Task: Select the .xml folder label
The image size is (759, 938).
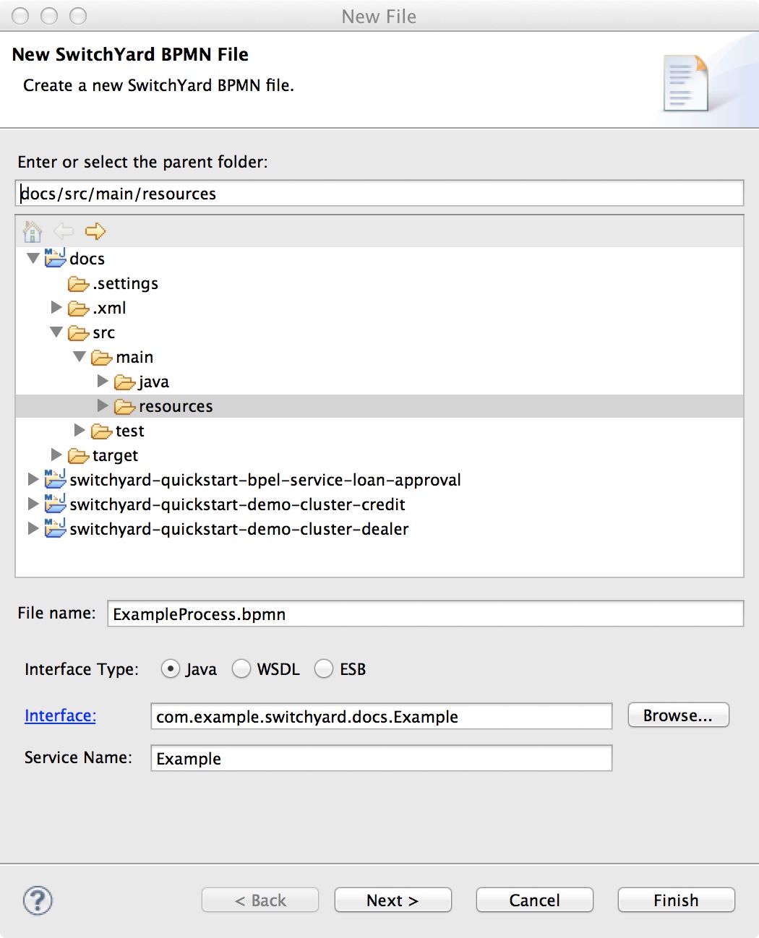Action: (110, 308)
